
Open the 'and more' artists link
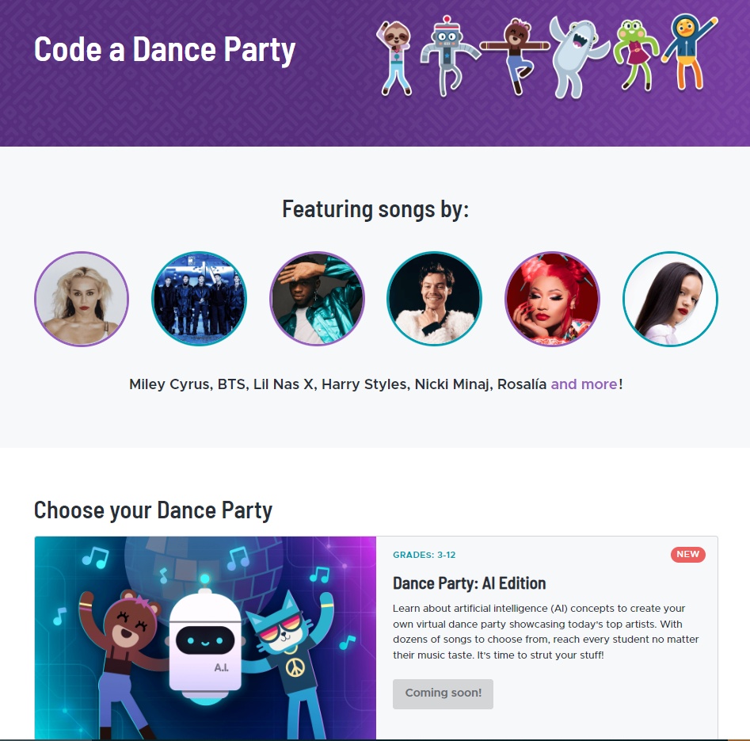[584, 384]
